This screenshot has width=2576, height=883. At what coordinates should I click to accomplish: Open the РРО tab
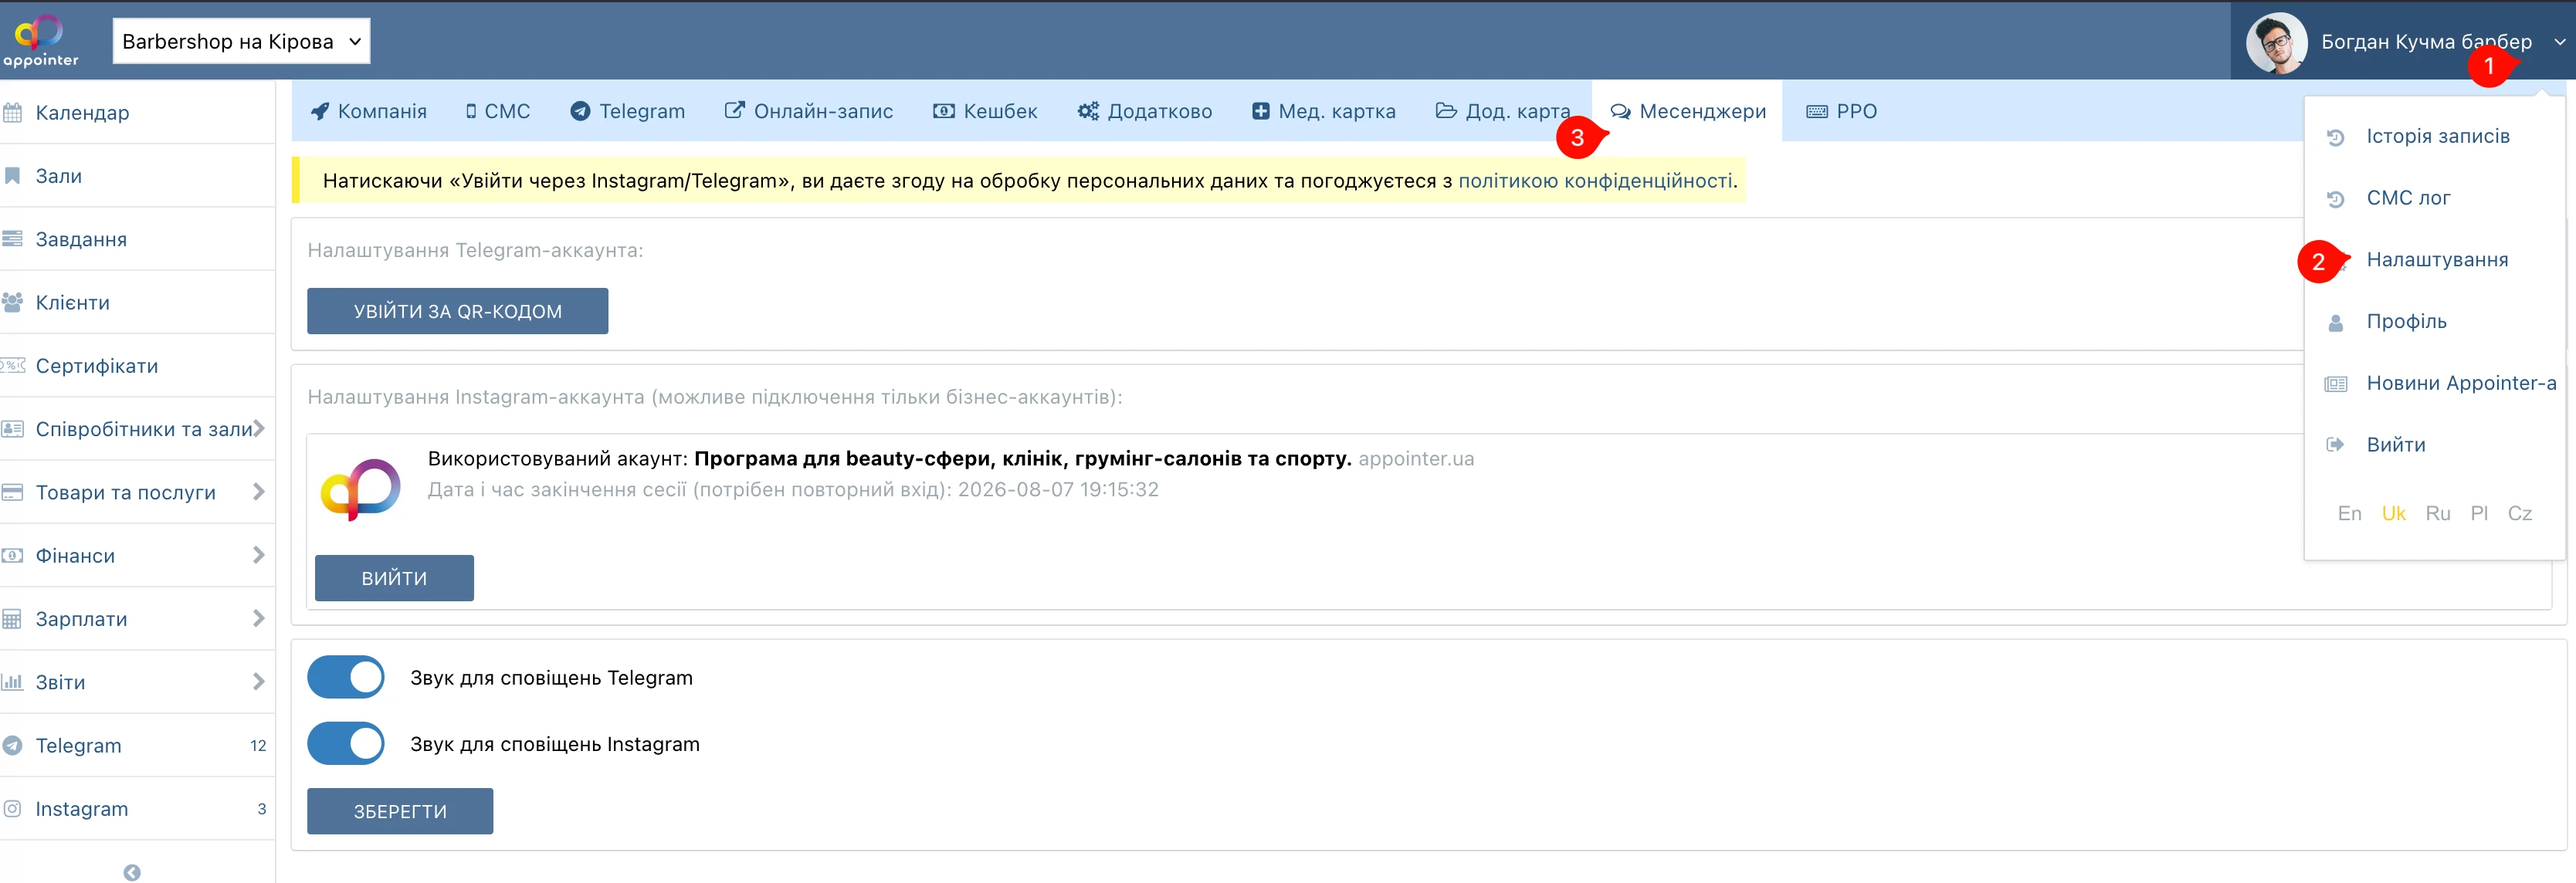tap(1842, 111)
